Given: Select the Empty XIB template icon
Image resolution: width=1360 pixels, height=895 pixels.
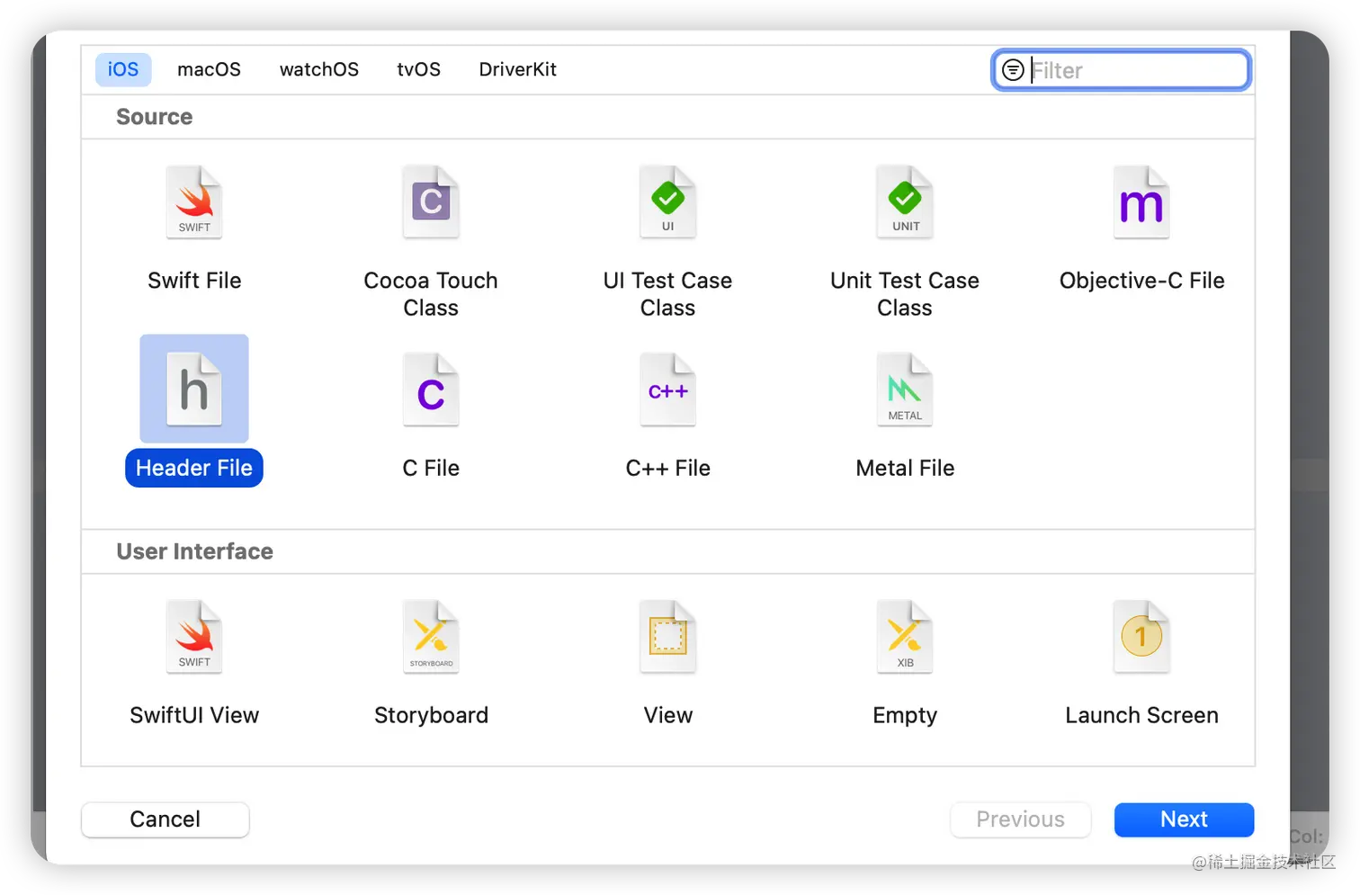Looking at the screenshot, I should tap(905, 637).
